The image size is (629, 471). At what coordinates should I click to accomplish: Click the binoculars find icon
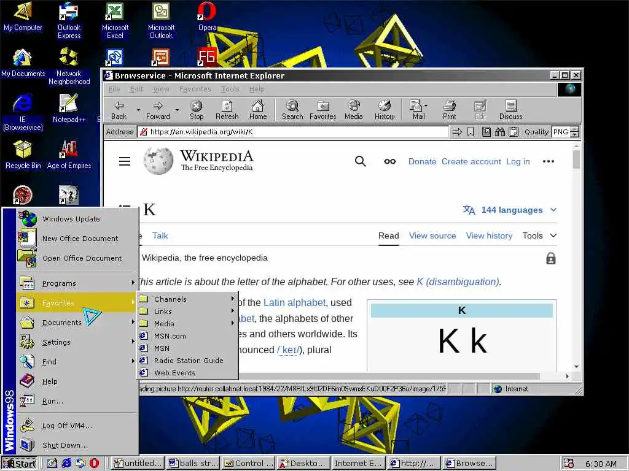coord(500,132)
